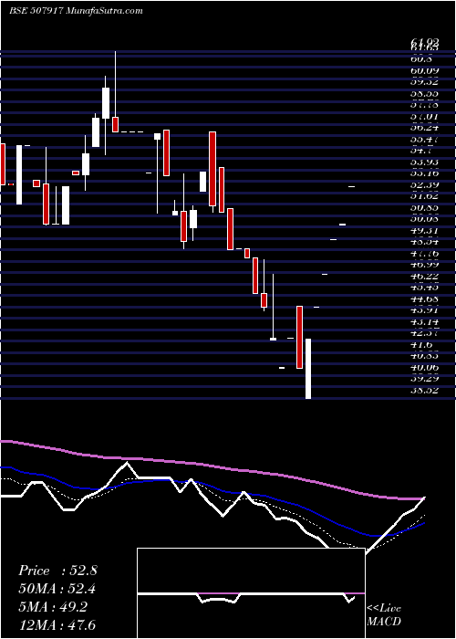456x639 pixels.
Task: Click the 60.09 price axis label
Action: pyautogui.click(x=425, y=70)
